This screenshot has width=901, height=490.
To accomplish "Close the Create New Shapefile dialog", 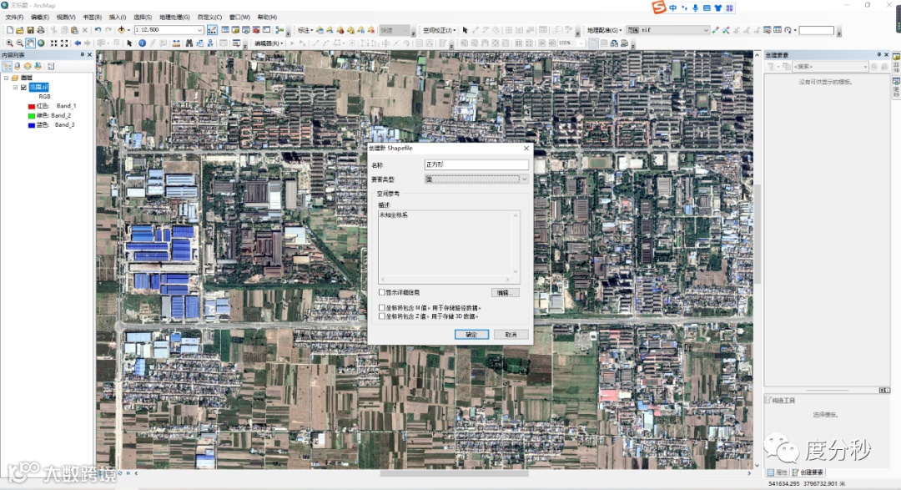I will pyautogui.click(x=526, y=149).
